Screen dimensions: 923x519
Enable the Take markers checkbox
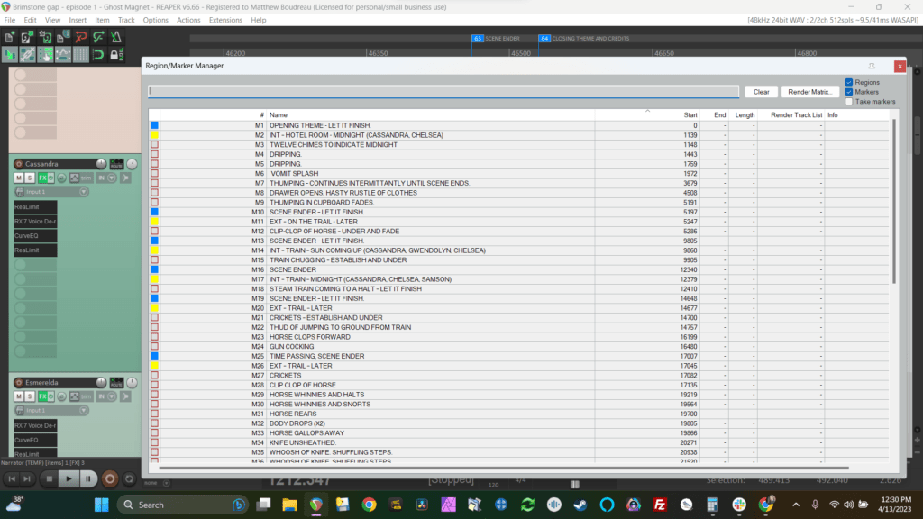pyautogui.click(x=849, y=102)
